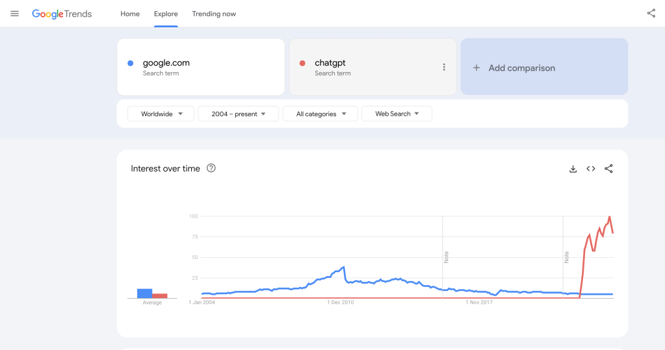Viewport: 665px width, 350px height.
Task: Click the second Note marker near 2022
Action: pos(567,256)
